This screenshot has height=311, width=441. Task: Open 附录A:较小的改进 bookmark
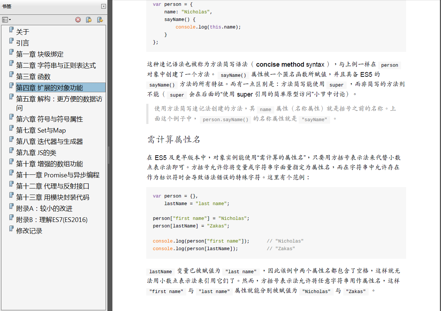[x=44, y=209]
